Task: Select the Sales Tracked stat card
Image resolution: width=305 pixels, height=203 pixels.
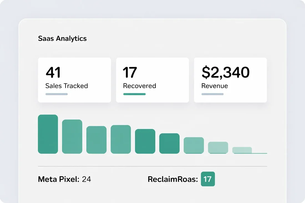Action: click(x=74, y=79)
